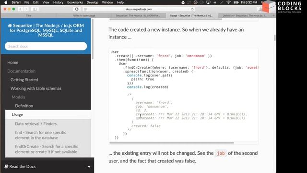Image resolution: width=307 pixels, height=173 pixels.
Task: Click Documentation heading in sidebar
Action: 21,71
